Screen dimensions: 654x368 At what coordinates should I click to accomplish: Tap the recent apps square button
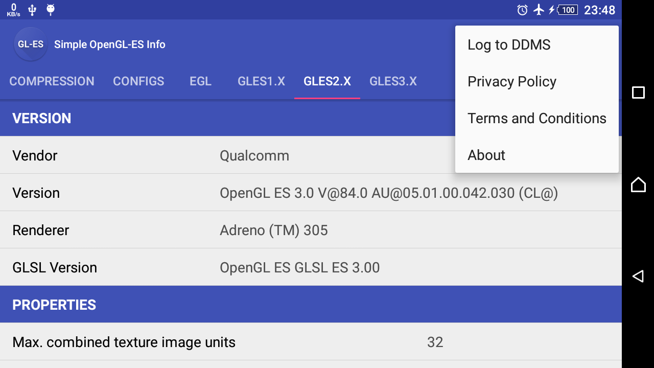(x=638, y=93)
